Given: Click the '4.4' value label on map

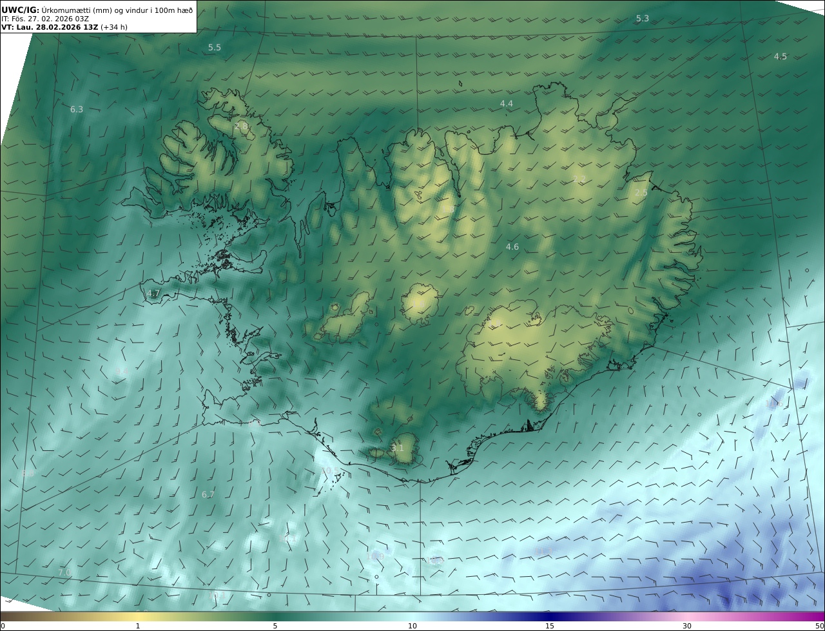Looking at the screenshot, I should [507, 104].
